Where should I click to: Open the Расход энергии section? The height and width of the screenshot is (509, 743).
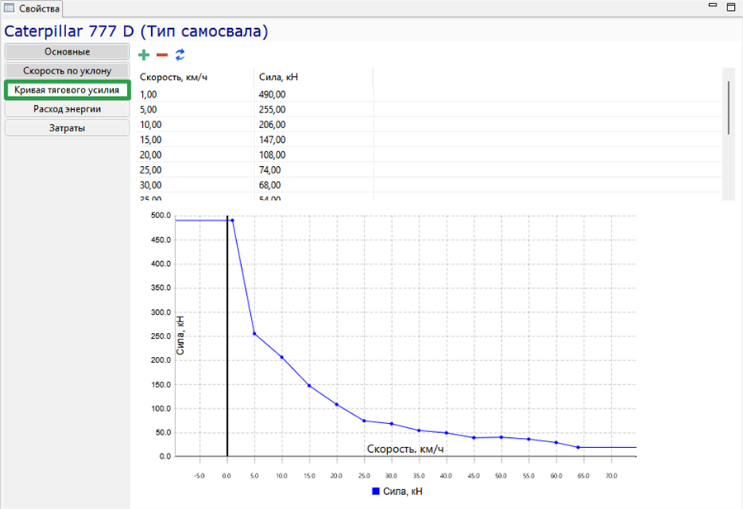pyautogui.click(x=67, y=108)
